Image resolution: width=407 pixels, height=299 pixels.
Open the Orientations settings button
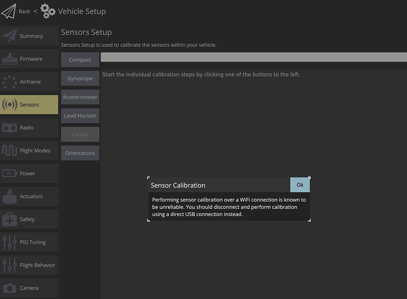coord(80,153)
